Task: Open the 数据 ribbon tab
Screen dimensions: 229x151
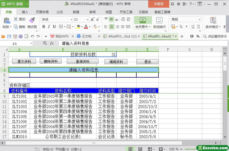Action: tap(76, 12)
